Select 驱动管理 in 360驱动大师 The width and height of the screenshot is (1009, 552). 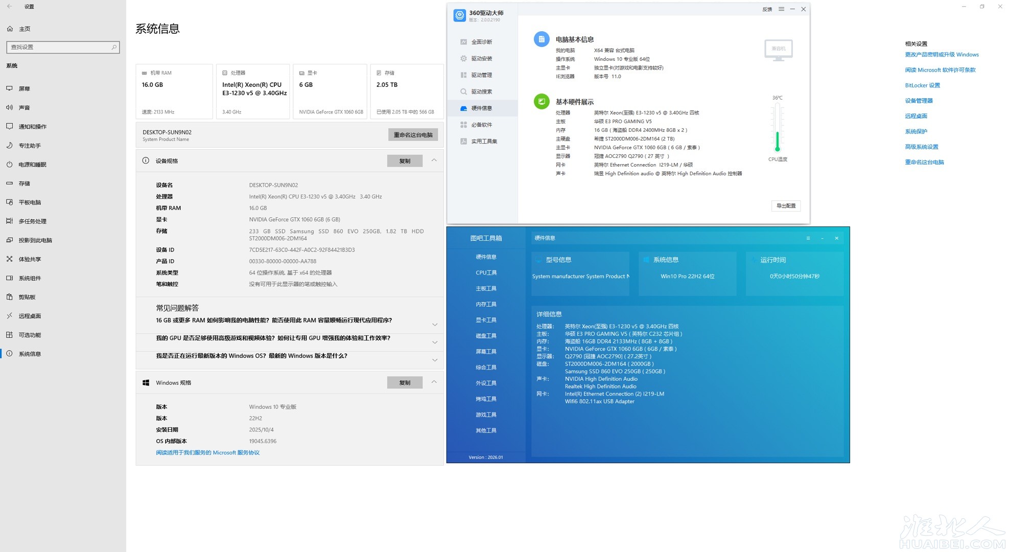482,75
